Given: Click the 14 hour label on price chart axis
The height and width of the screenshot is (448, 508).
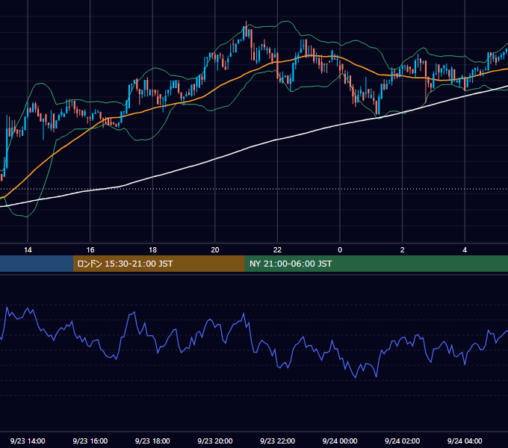Looking at the screenshot, I should (28, 250).
